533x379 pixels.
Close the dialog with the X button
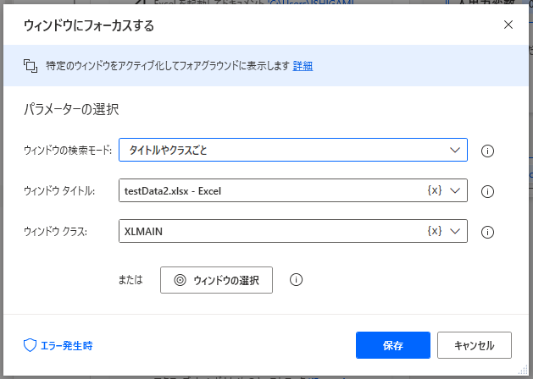pyautogui.click(x=508, y=25)
